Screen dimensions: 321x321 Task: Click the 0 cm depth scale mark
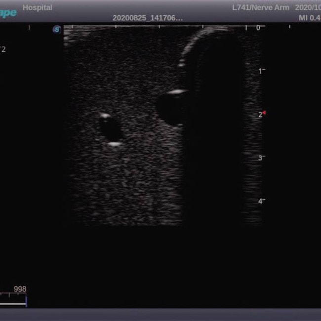pos(258,28)
